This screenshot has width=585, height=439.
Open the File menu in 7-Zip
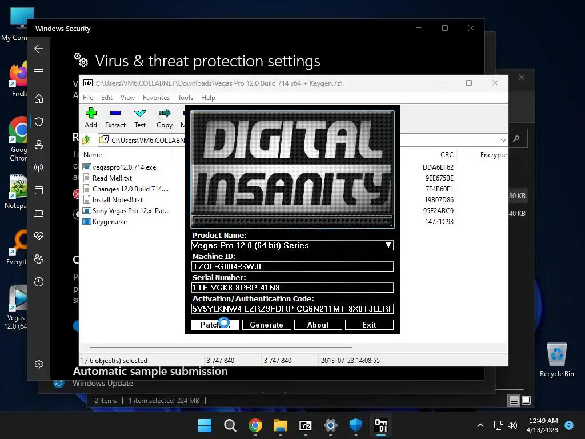click(88, 97)
